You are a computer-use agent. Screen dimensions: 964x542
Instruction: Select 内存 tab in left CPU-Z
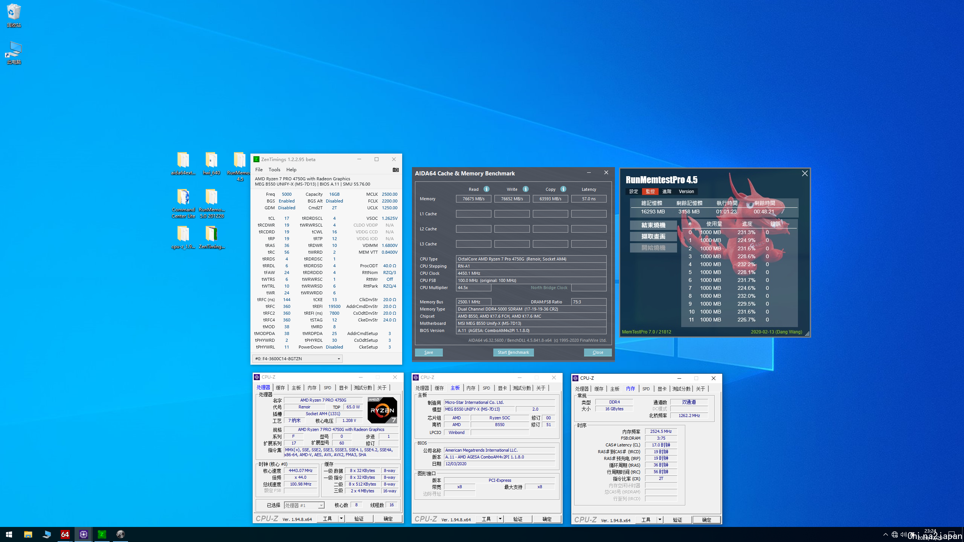click(312, 388)
